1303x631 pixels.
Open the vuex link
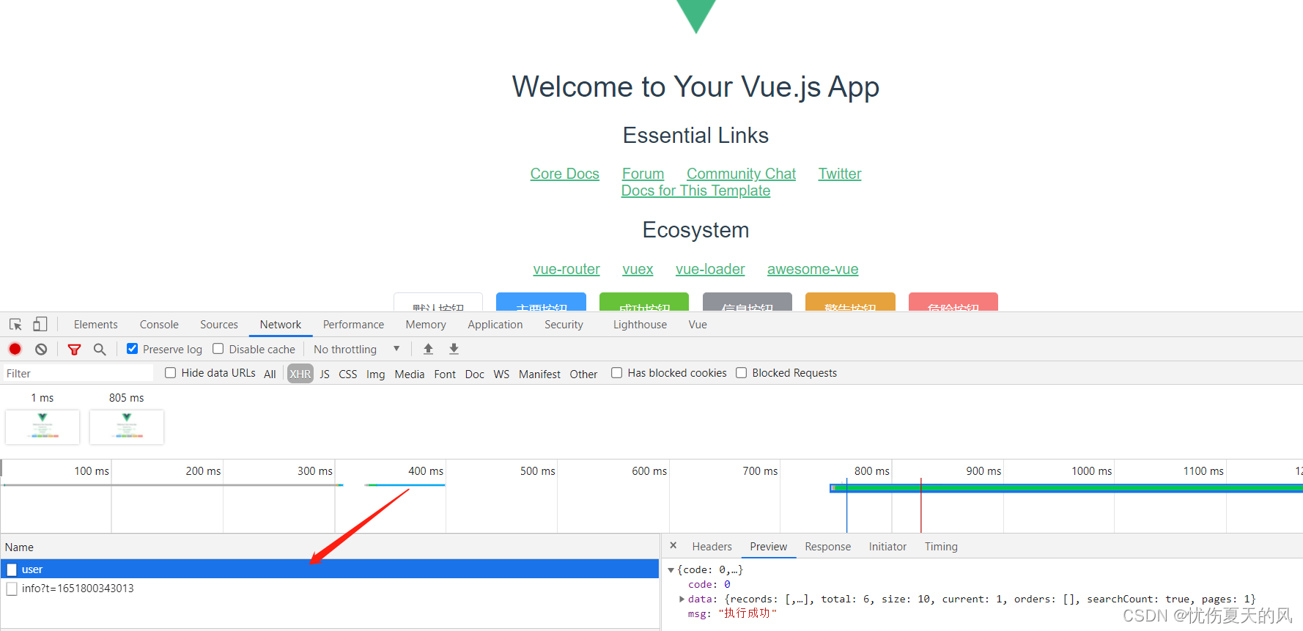click(x=638, y=269)
